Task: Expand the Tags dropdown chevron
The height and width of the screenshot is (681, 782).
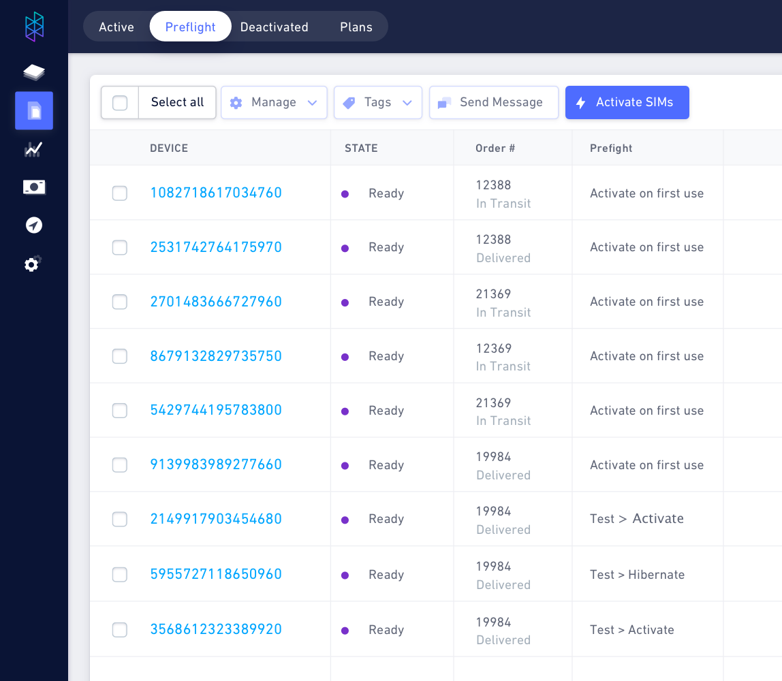Action: pos(407,103)
